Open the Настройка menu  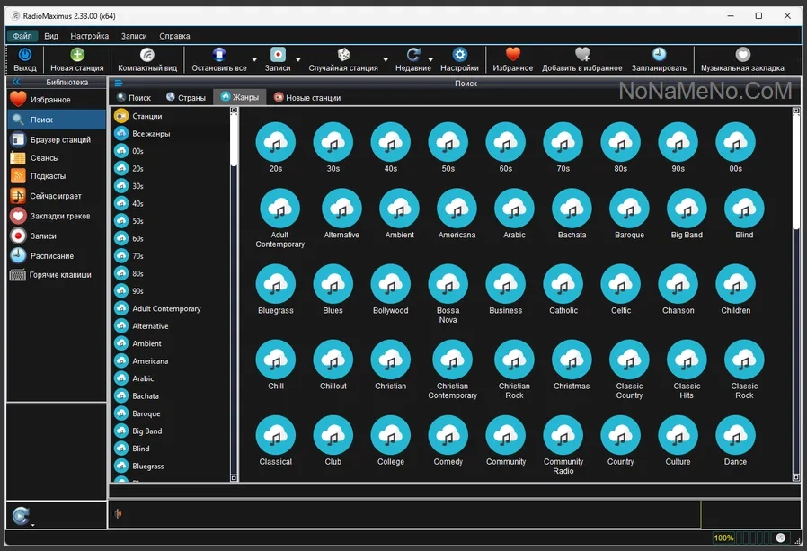point(89,36)
